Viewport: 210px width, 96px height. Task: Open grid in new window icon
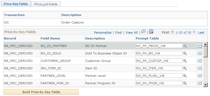coord(143,32)
